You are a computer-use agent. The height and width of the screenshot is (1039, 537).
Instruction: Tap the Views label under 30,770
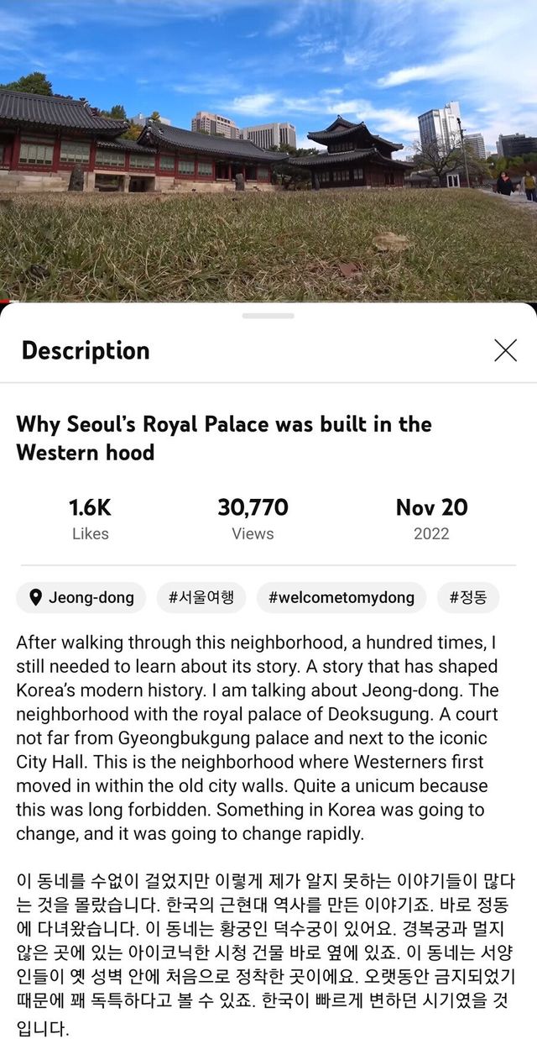coord(253,533)
